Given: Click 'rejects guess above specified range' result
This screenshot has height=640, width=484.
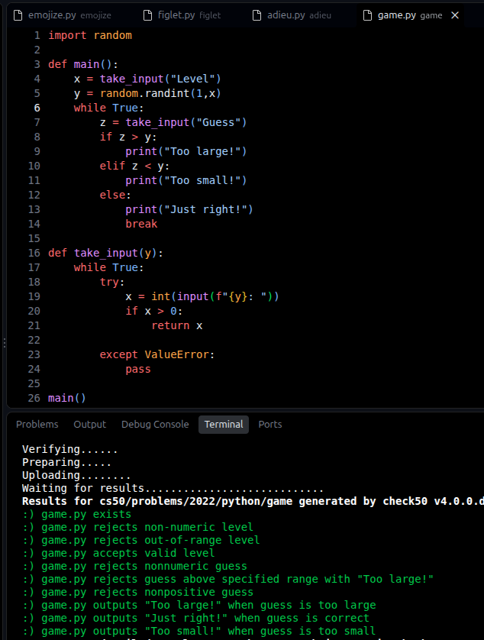Looking at the screenshot, I should (x=227, y=580).
